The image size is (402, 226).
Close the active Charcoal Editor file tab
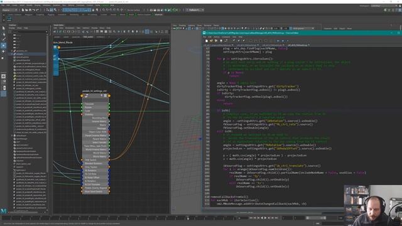[x=309, y=45]
